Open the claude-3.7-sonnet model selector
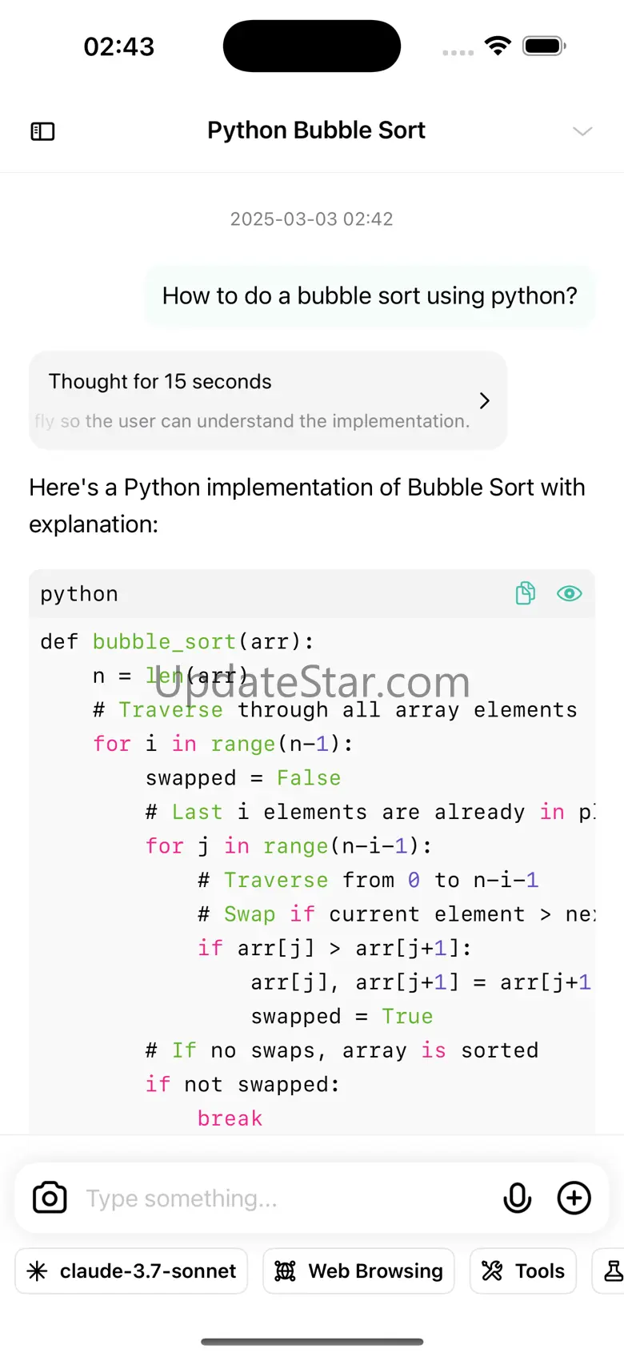 [132, 1271]
